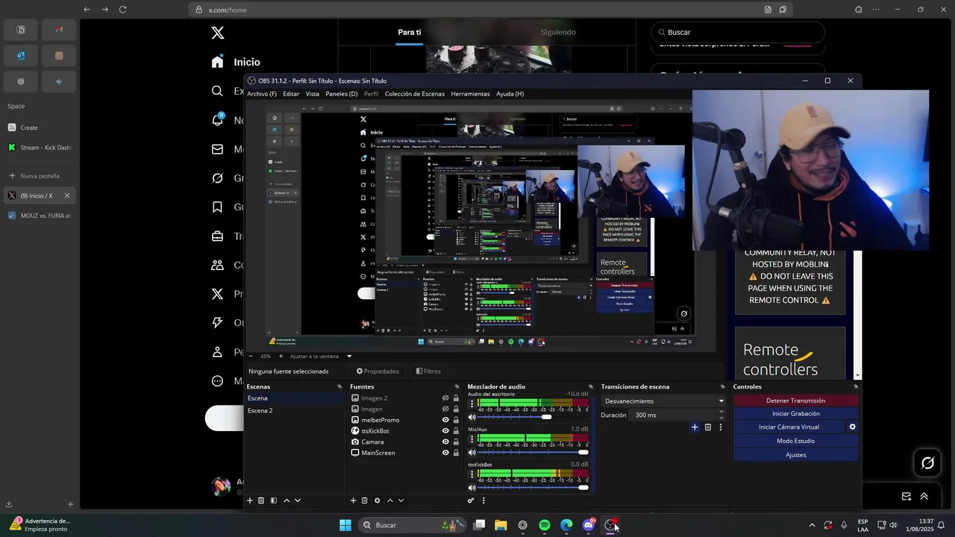Open the audio mixer footer options menu
955x537 pixels.
(x=483, y=500)
